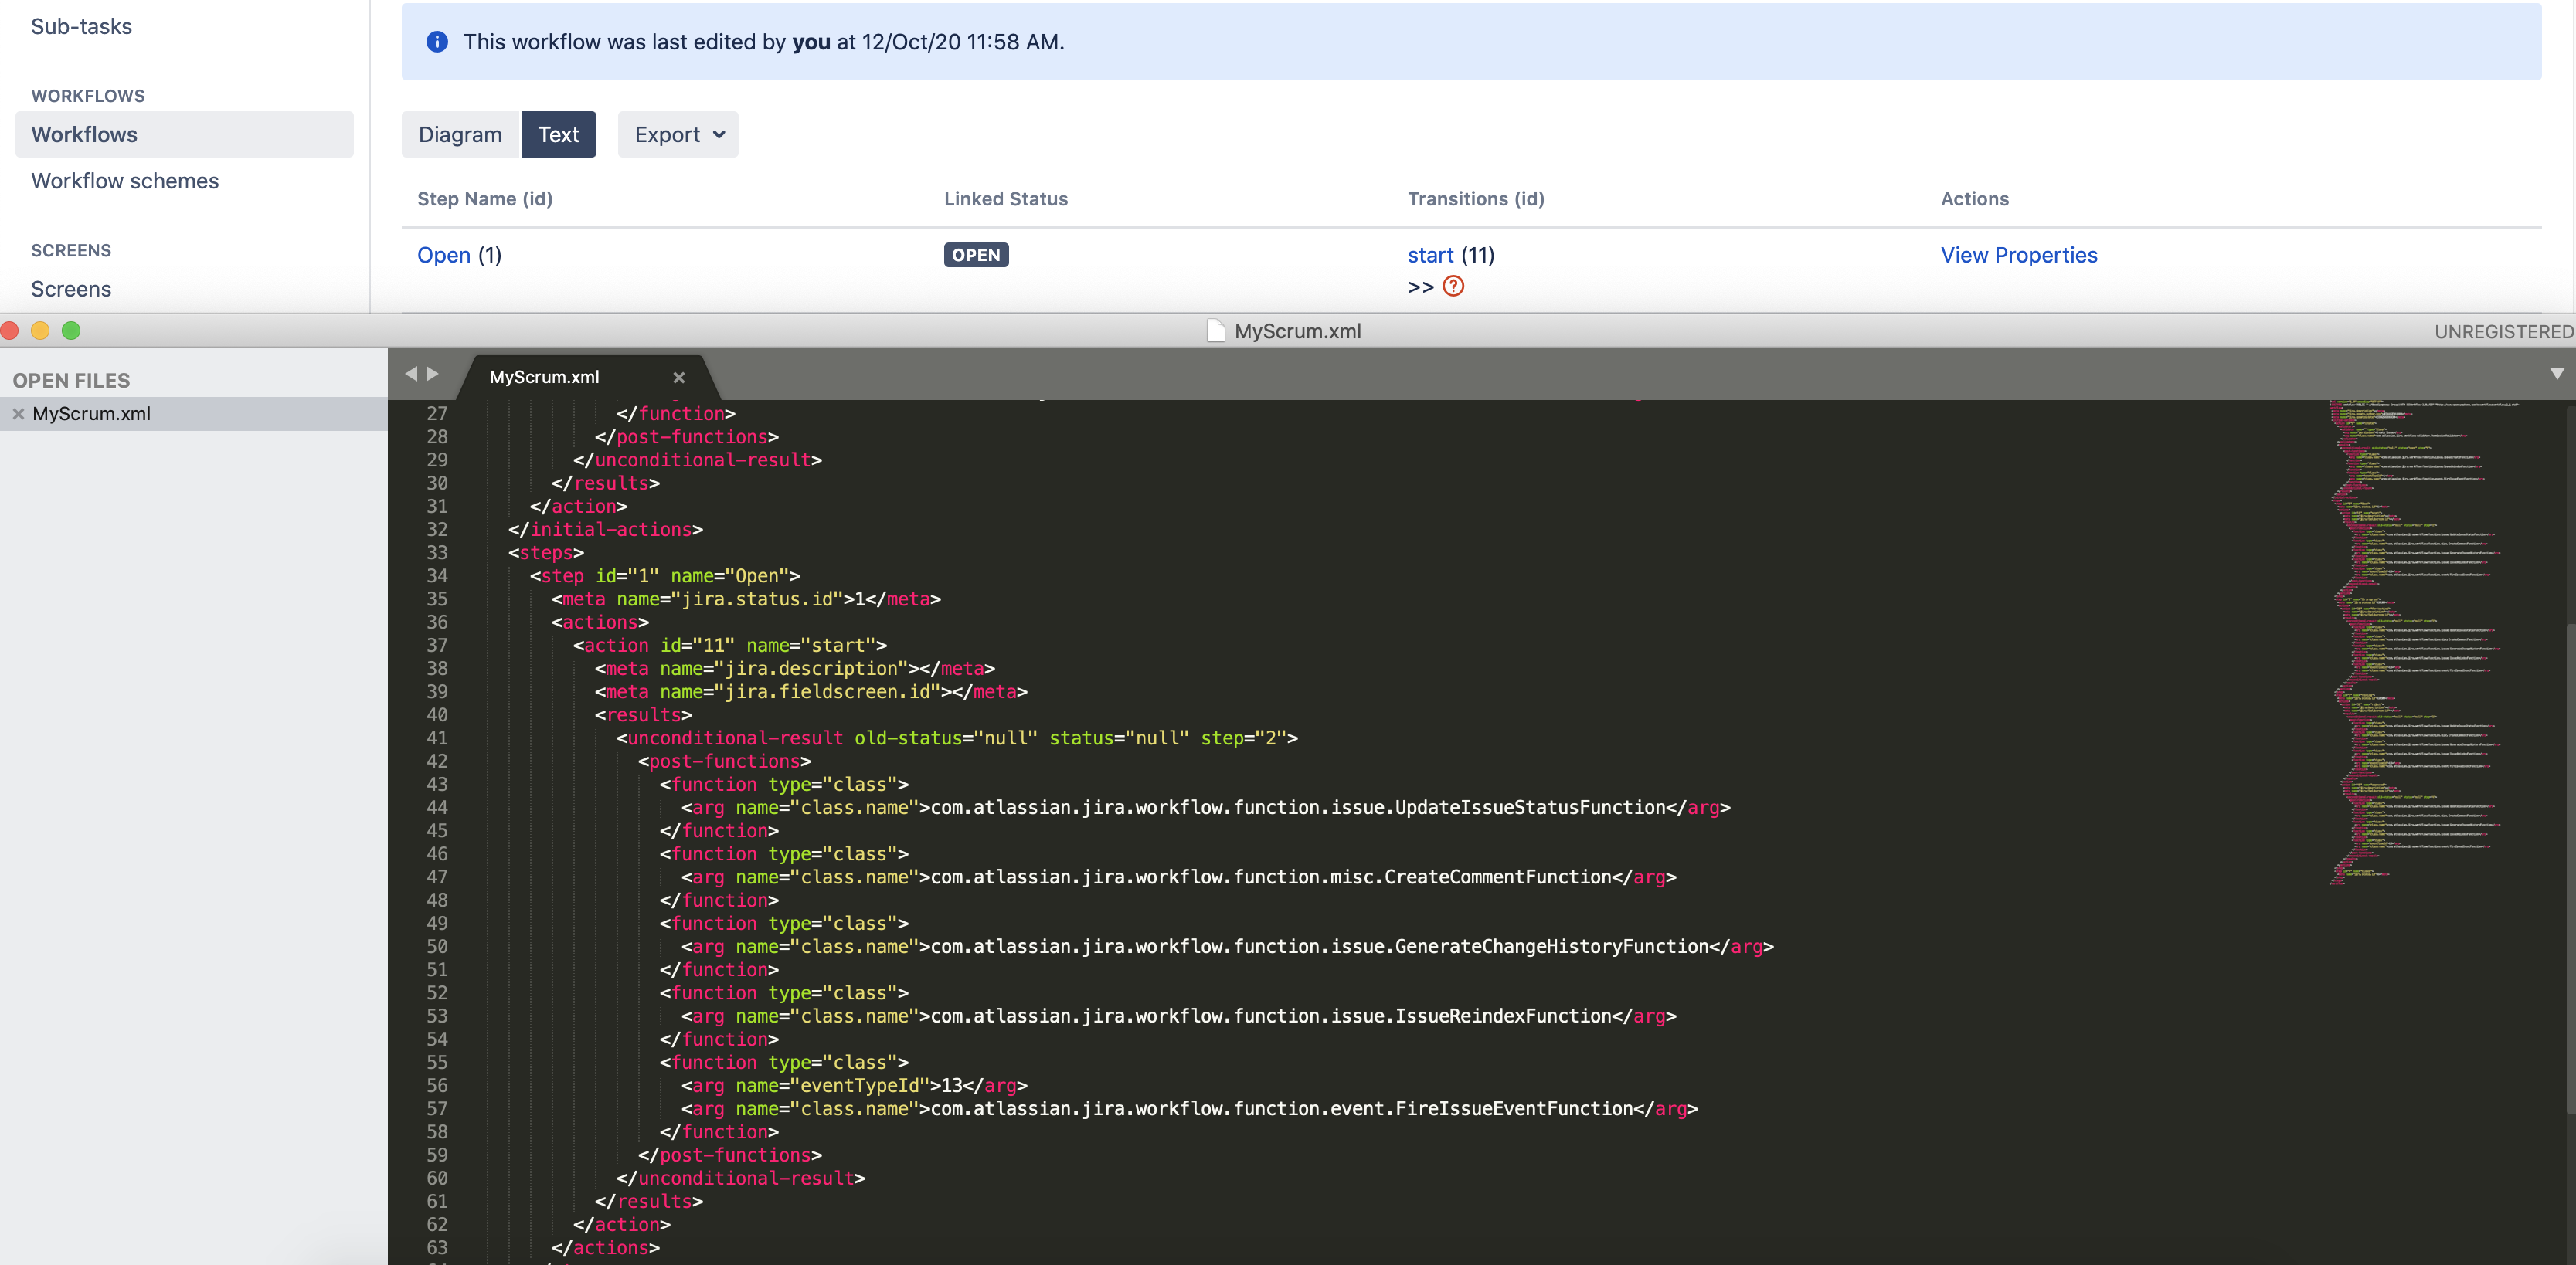The width and height of the screenshot is (2576, 1265).
Task: Click the blue info icon in banner
Action: (x=437, y=42)
